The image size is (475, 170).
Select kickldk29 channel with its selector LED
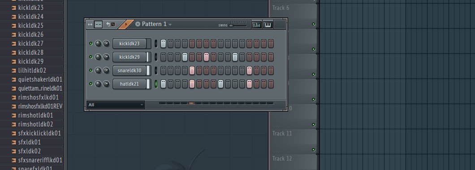(156, 57)
